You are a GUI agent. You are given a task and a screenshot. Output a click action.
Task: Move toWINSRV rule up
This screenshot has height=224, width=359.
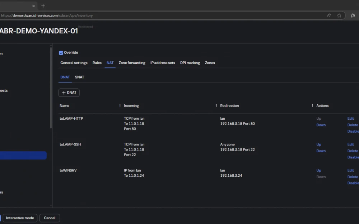(319, 171)
